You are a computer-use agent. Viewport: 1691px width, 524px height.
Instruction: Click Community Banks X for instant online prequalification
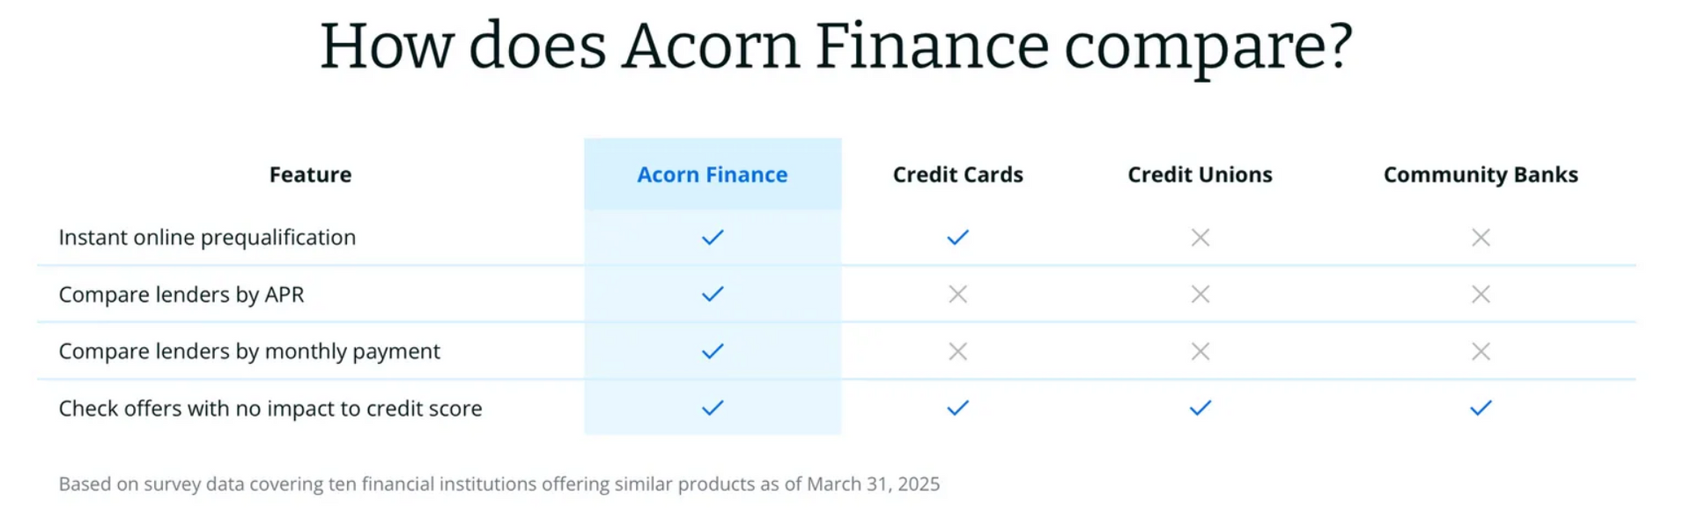point(1481,237)
